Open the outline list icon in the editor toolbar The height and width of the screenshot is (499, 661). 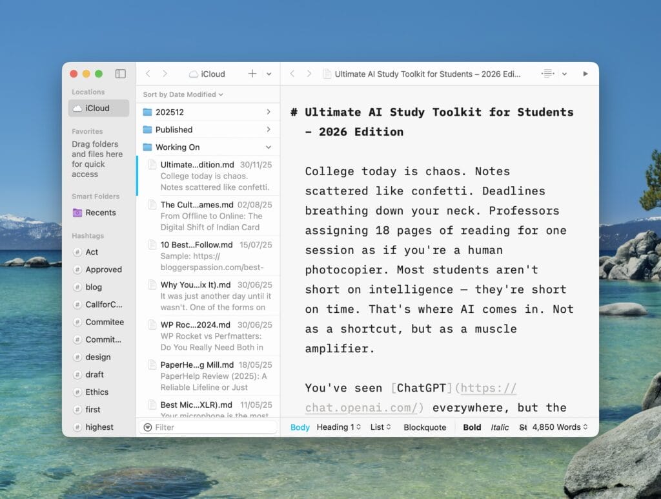click(x=548, y=74)
